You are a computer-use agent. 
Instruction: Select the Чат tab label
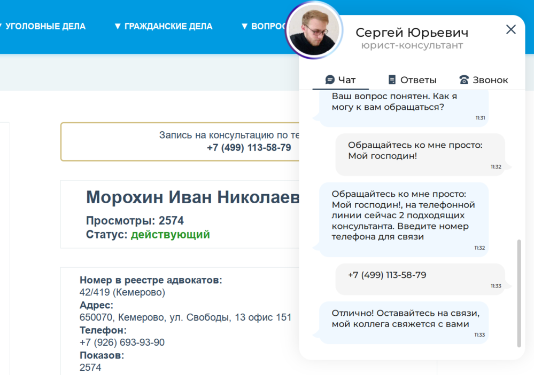[347, 80]
